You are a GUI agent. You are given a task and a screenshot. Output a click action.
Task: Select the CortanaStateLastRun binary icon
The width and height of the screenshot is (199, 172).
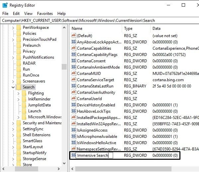[x=74, y=86]
